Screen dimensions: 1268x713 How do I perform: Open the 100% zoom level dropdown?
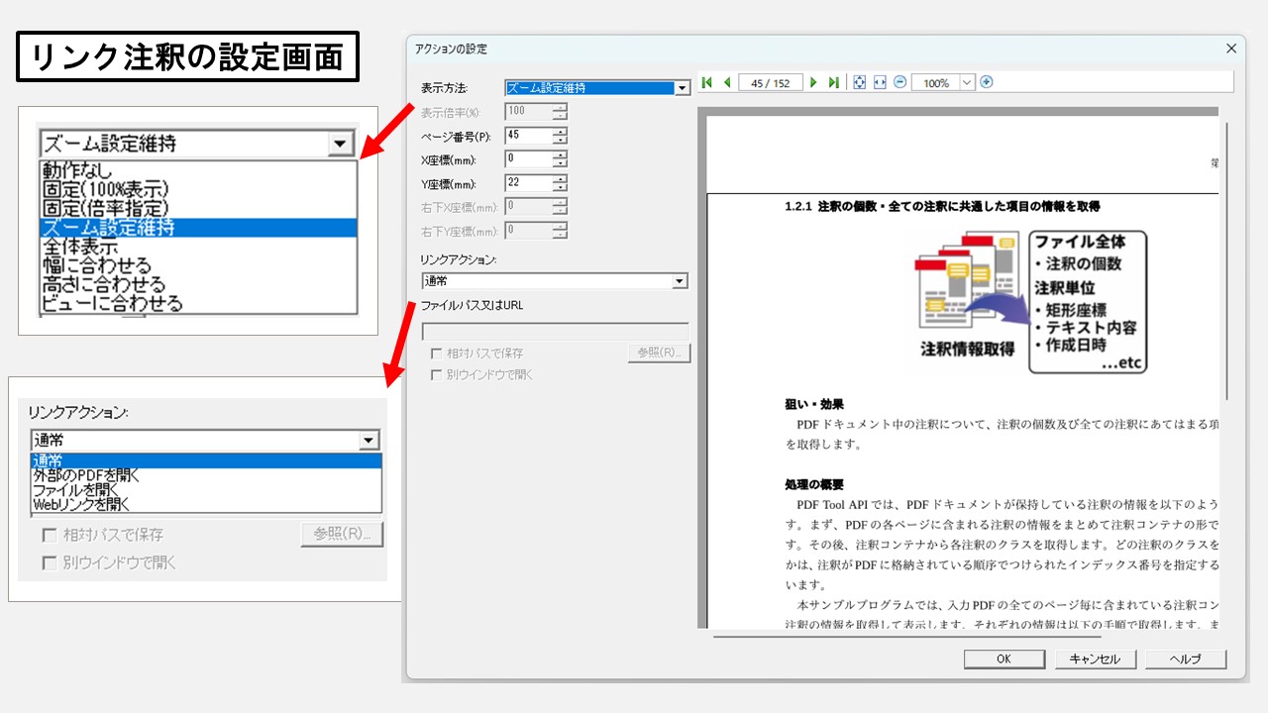click(x=967, y=83)
